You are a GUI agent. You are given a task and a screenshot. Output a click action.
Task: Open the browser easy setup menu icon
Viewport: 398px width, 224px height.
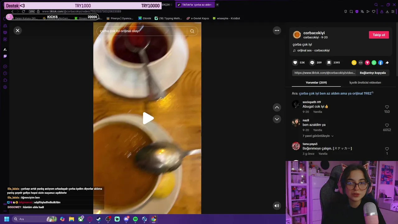click(393, 12)
